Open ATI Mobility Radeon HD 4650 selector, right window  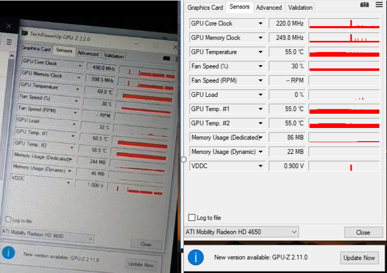(x=241, y=232)
